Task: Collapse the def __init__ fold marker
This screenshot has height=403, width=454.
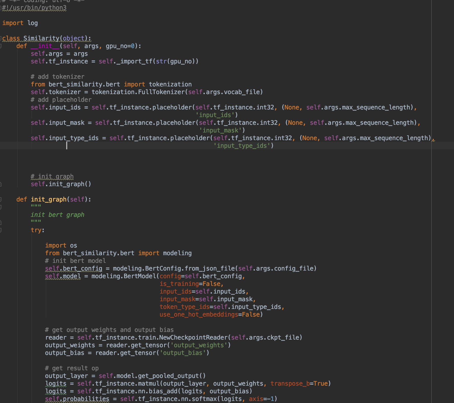Action: coord(1,46)
